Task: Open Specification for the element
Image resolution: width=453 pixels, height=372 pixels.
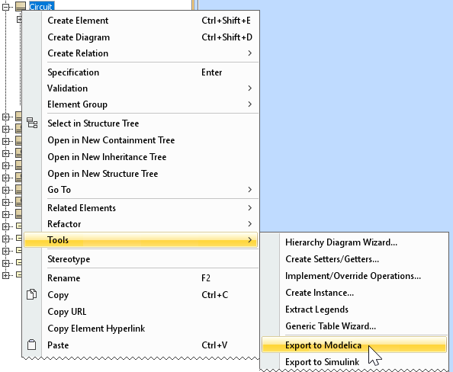Action: point(141,72)
